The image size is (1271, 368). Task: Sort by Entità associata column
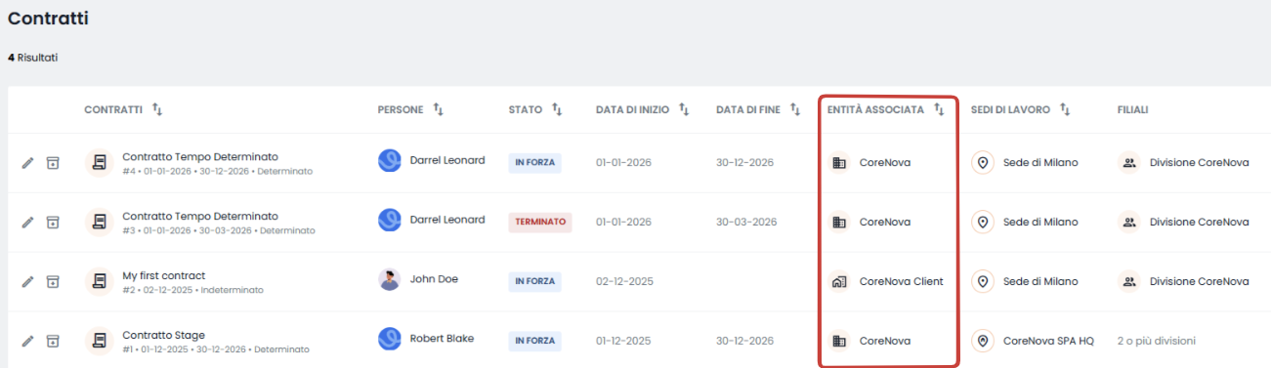[939, 110]
